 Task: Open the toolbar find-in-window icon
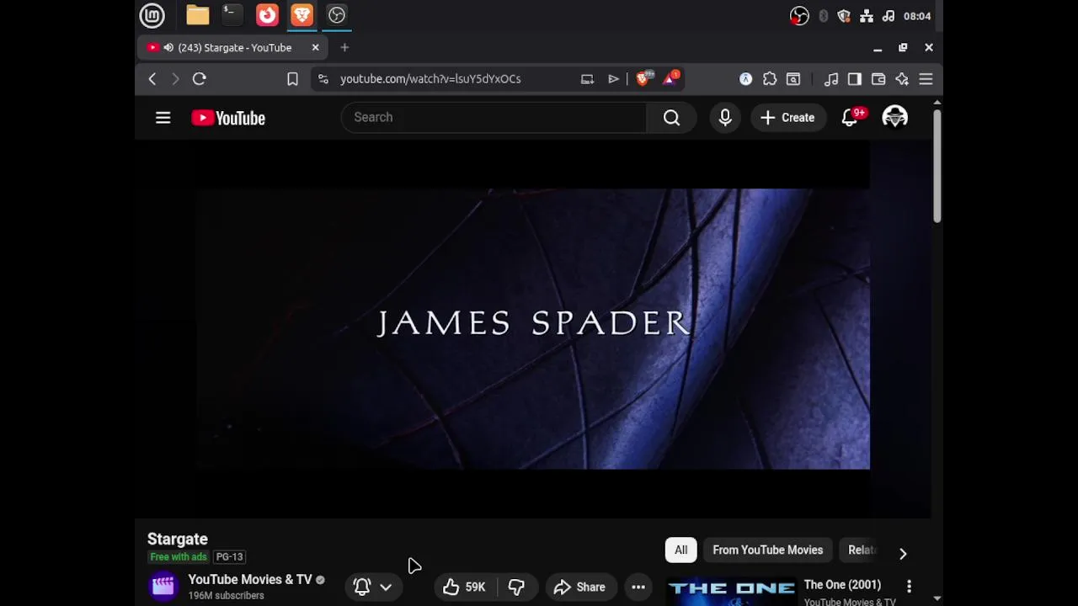tap(793, 79)
